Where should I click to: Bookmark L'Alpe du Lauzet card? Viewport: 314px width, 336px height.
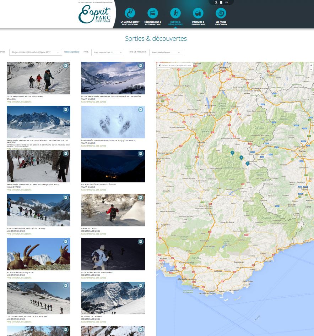click(141, 198)
